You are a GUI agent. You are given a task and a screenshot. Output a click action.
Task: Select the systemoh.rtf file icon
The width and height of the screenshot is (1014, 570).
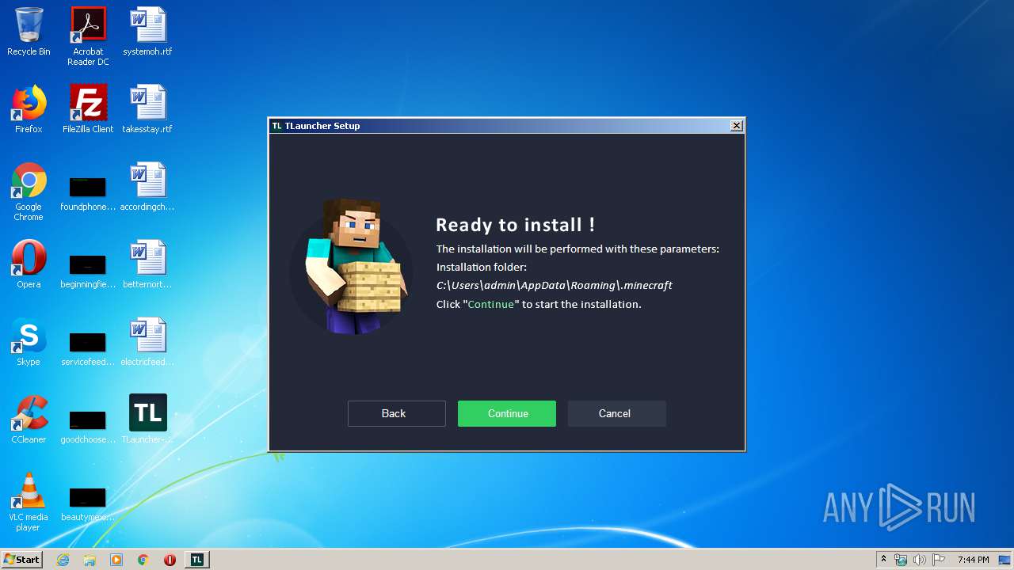147,32
